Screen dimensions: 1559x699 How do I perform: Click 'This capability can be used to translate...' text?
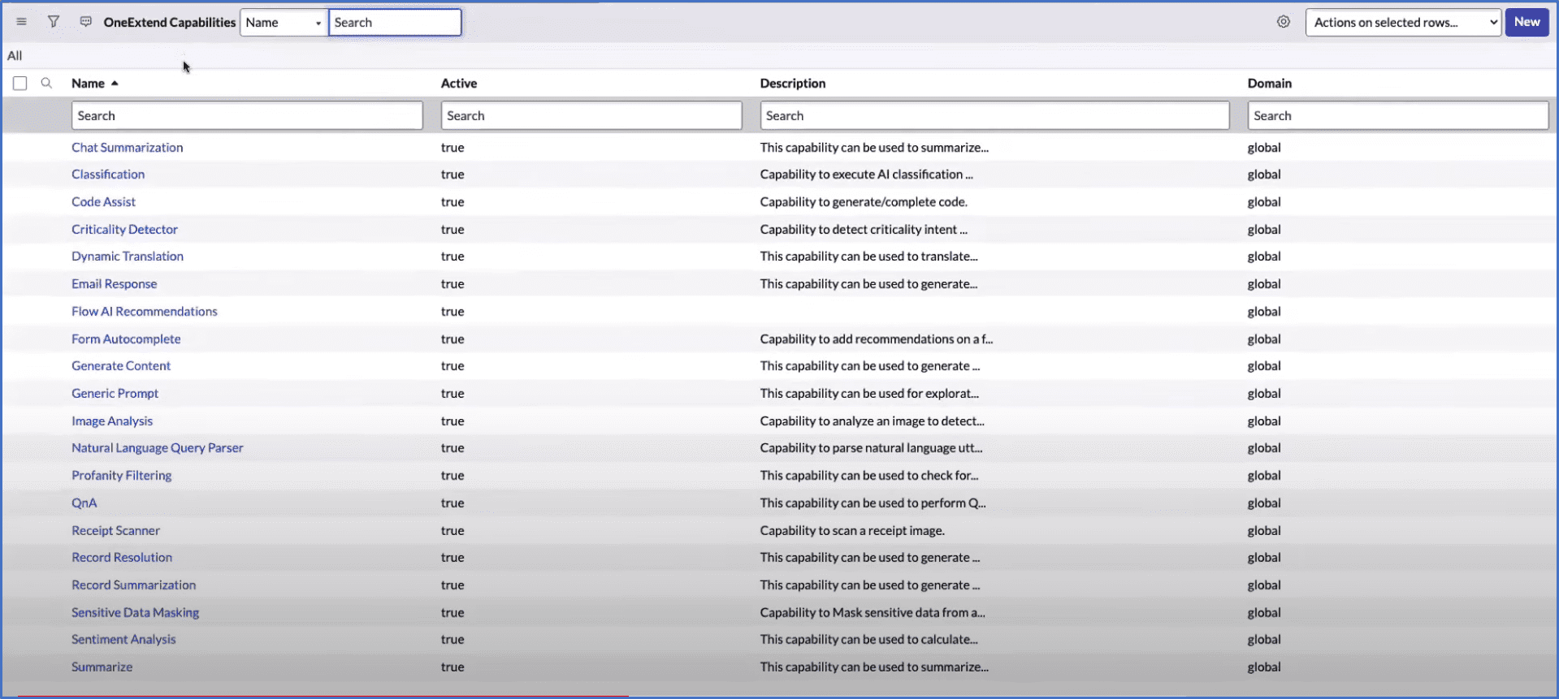(868, 256)
